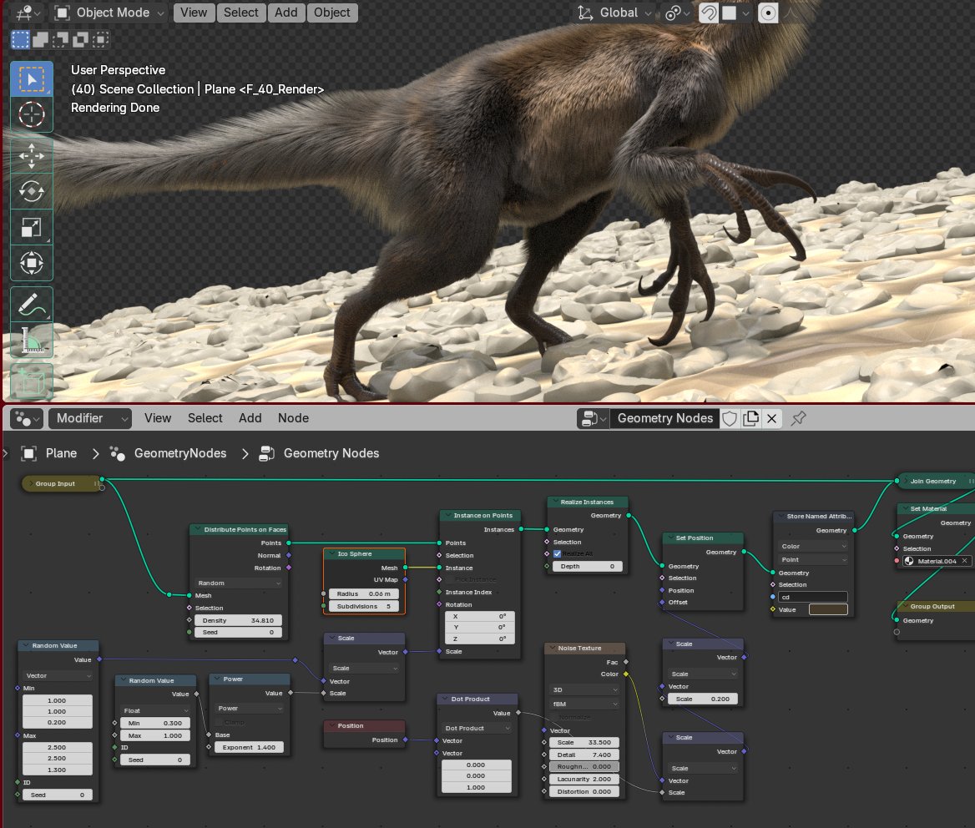Viewport: 975px width, 828px height.
Task: Adjust Density 34.810 slider
Action: (x=238, y=620)
